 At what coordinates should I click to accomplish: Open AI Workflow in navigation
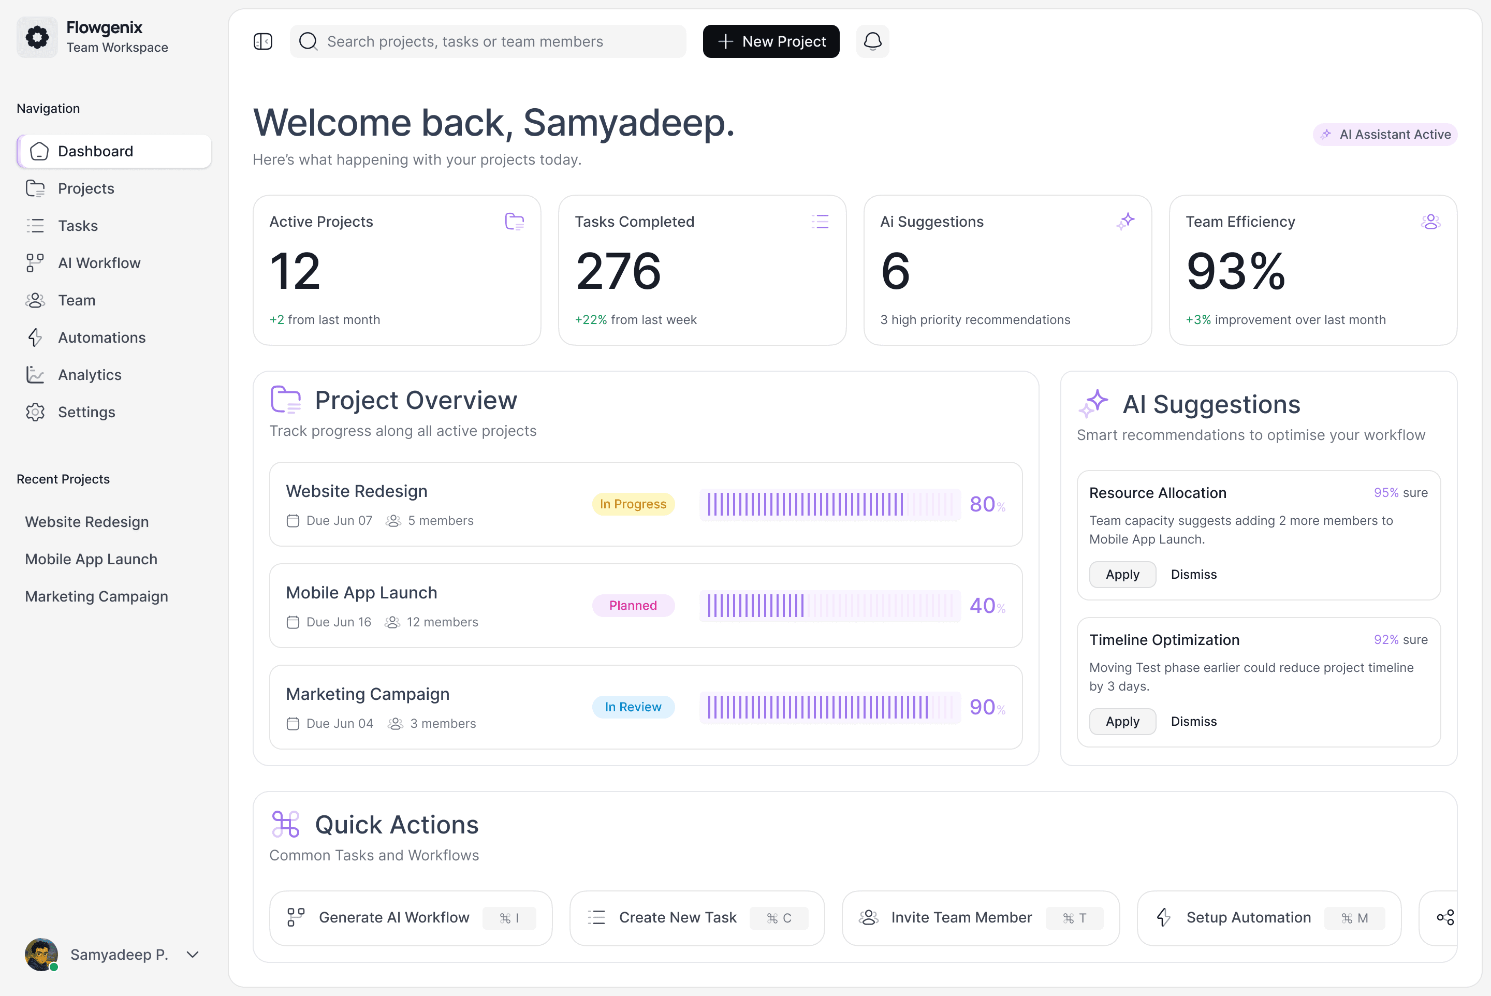tap(114, 263)
